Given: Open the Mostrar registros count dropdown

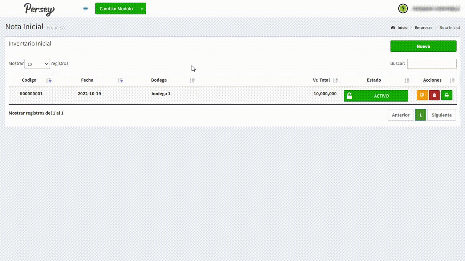Looking at the screenshot, I should click(37, 64).
